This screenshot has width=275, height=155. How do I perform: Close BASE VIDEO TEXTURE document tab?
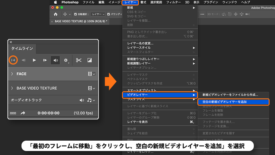coord(52,22)
